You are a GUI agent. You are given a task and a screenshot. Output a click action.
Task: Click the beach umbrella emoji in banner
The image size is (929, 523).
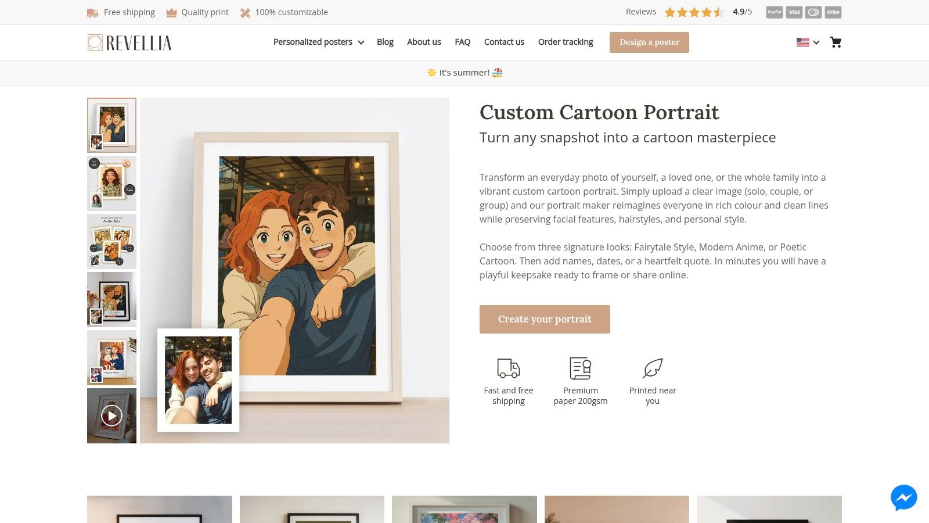tap(497, 73)
